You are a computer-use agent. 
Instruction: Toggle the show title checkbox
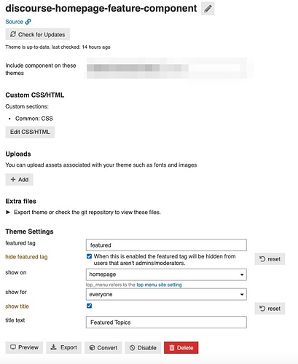point(89,306)
